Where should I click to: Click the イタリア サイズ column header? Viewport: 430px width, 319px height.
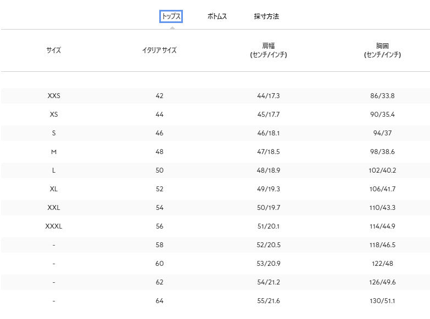pos(159,50)
